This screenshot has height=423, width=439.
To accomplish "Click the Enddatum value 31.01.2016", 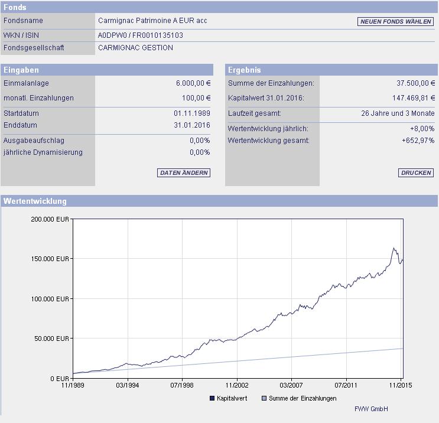I will [x=192, y=125].
